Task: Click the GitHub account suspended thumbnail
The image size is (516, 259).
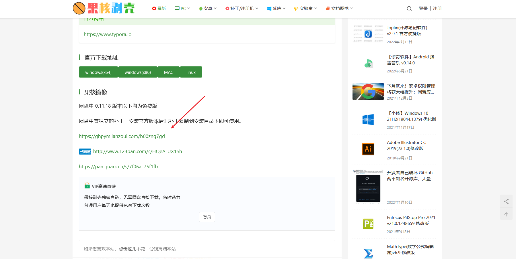Action: (368, 187)
